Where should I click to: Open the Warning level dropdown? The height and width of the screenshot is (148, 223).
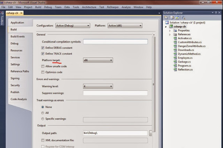click(x=98, y=86)
